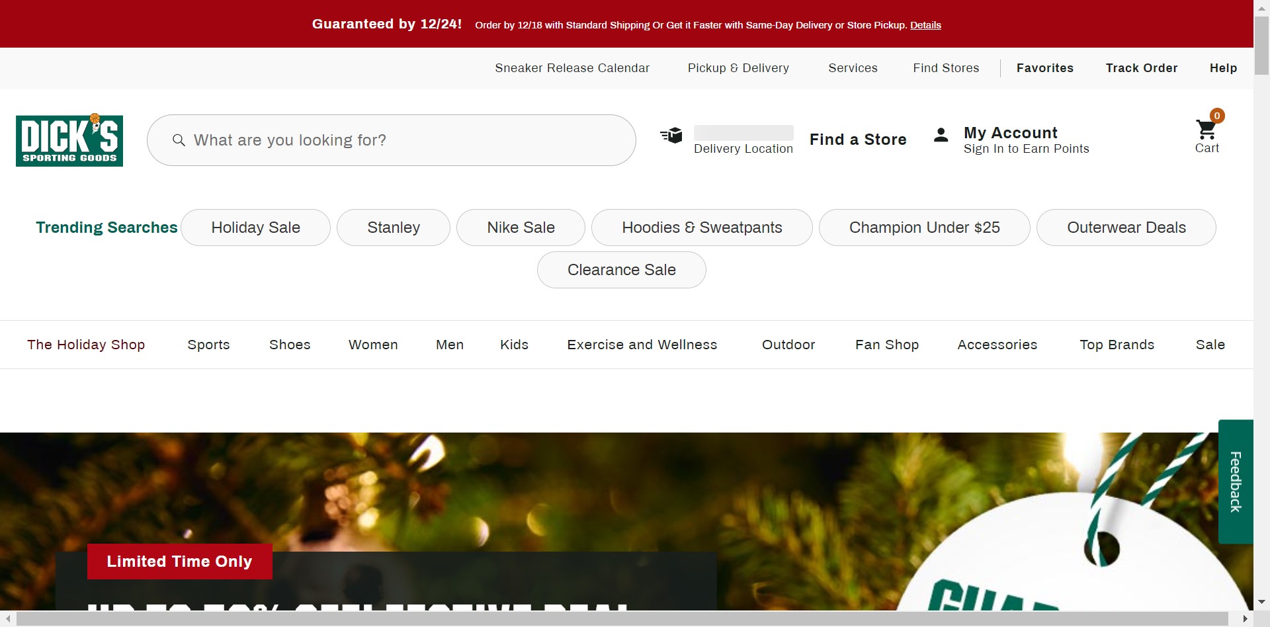Open the Details shipping link

[925, 25]
